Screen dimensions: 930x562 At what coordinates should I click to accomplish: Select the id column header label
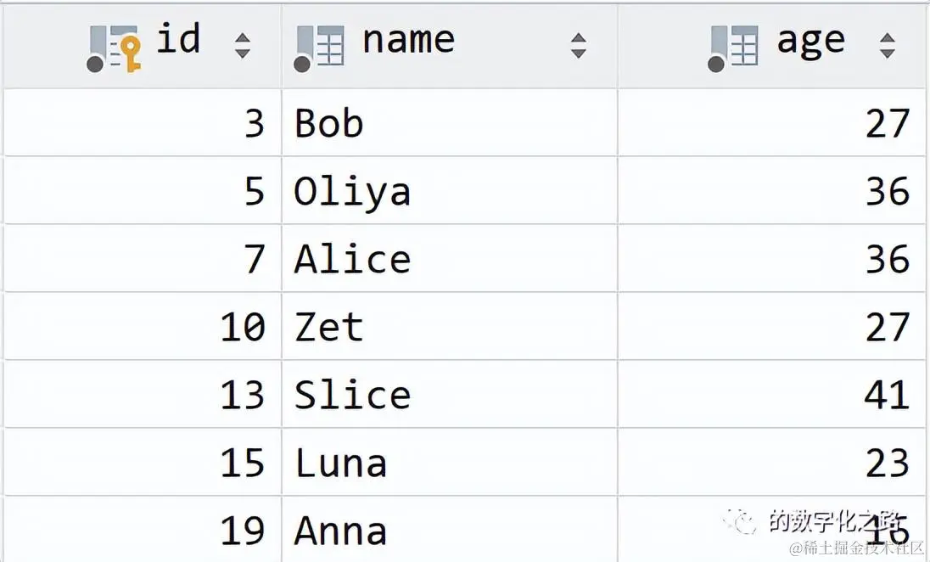point(178,39)
